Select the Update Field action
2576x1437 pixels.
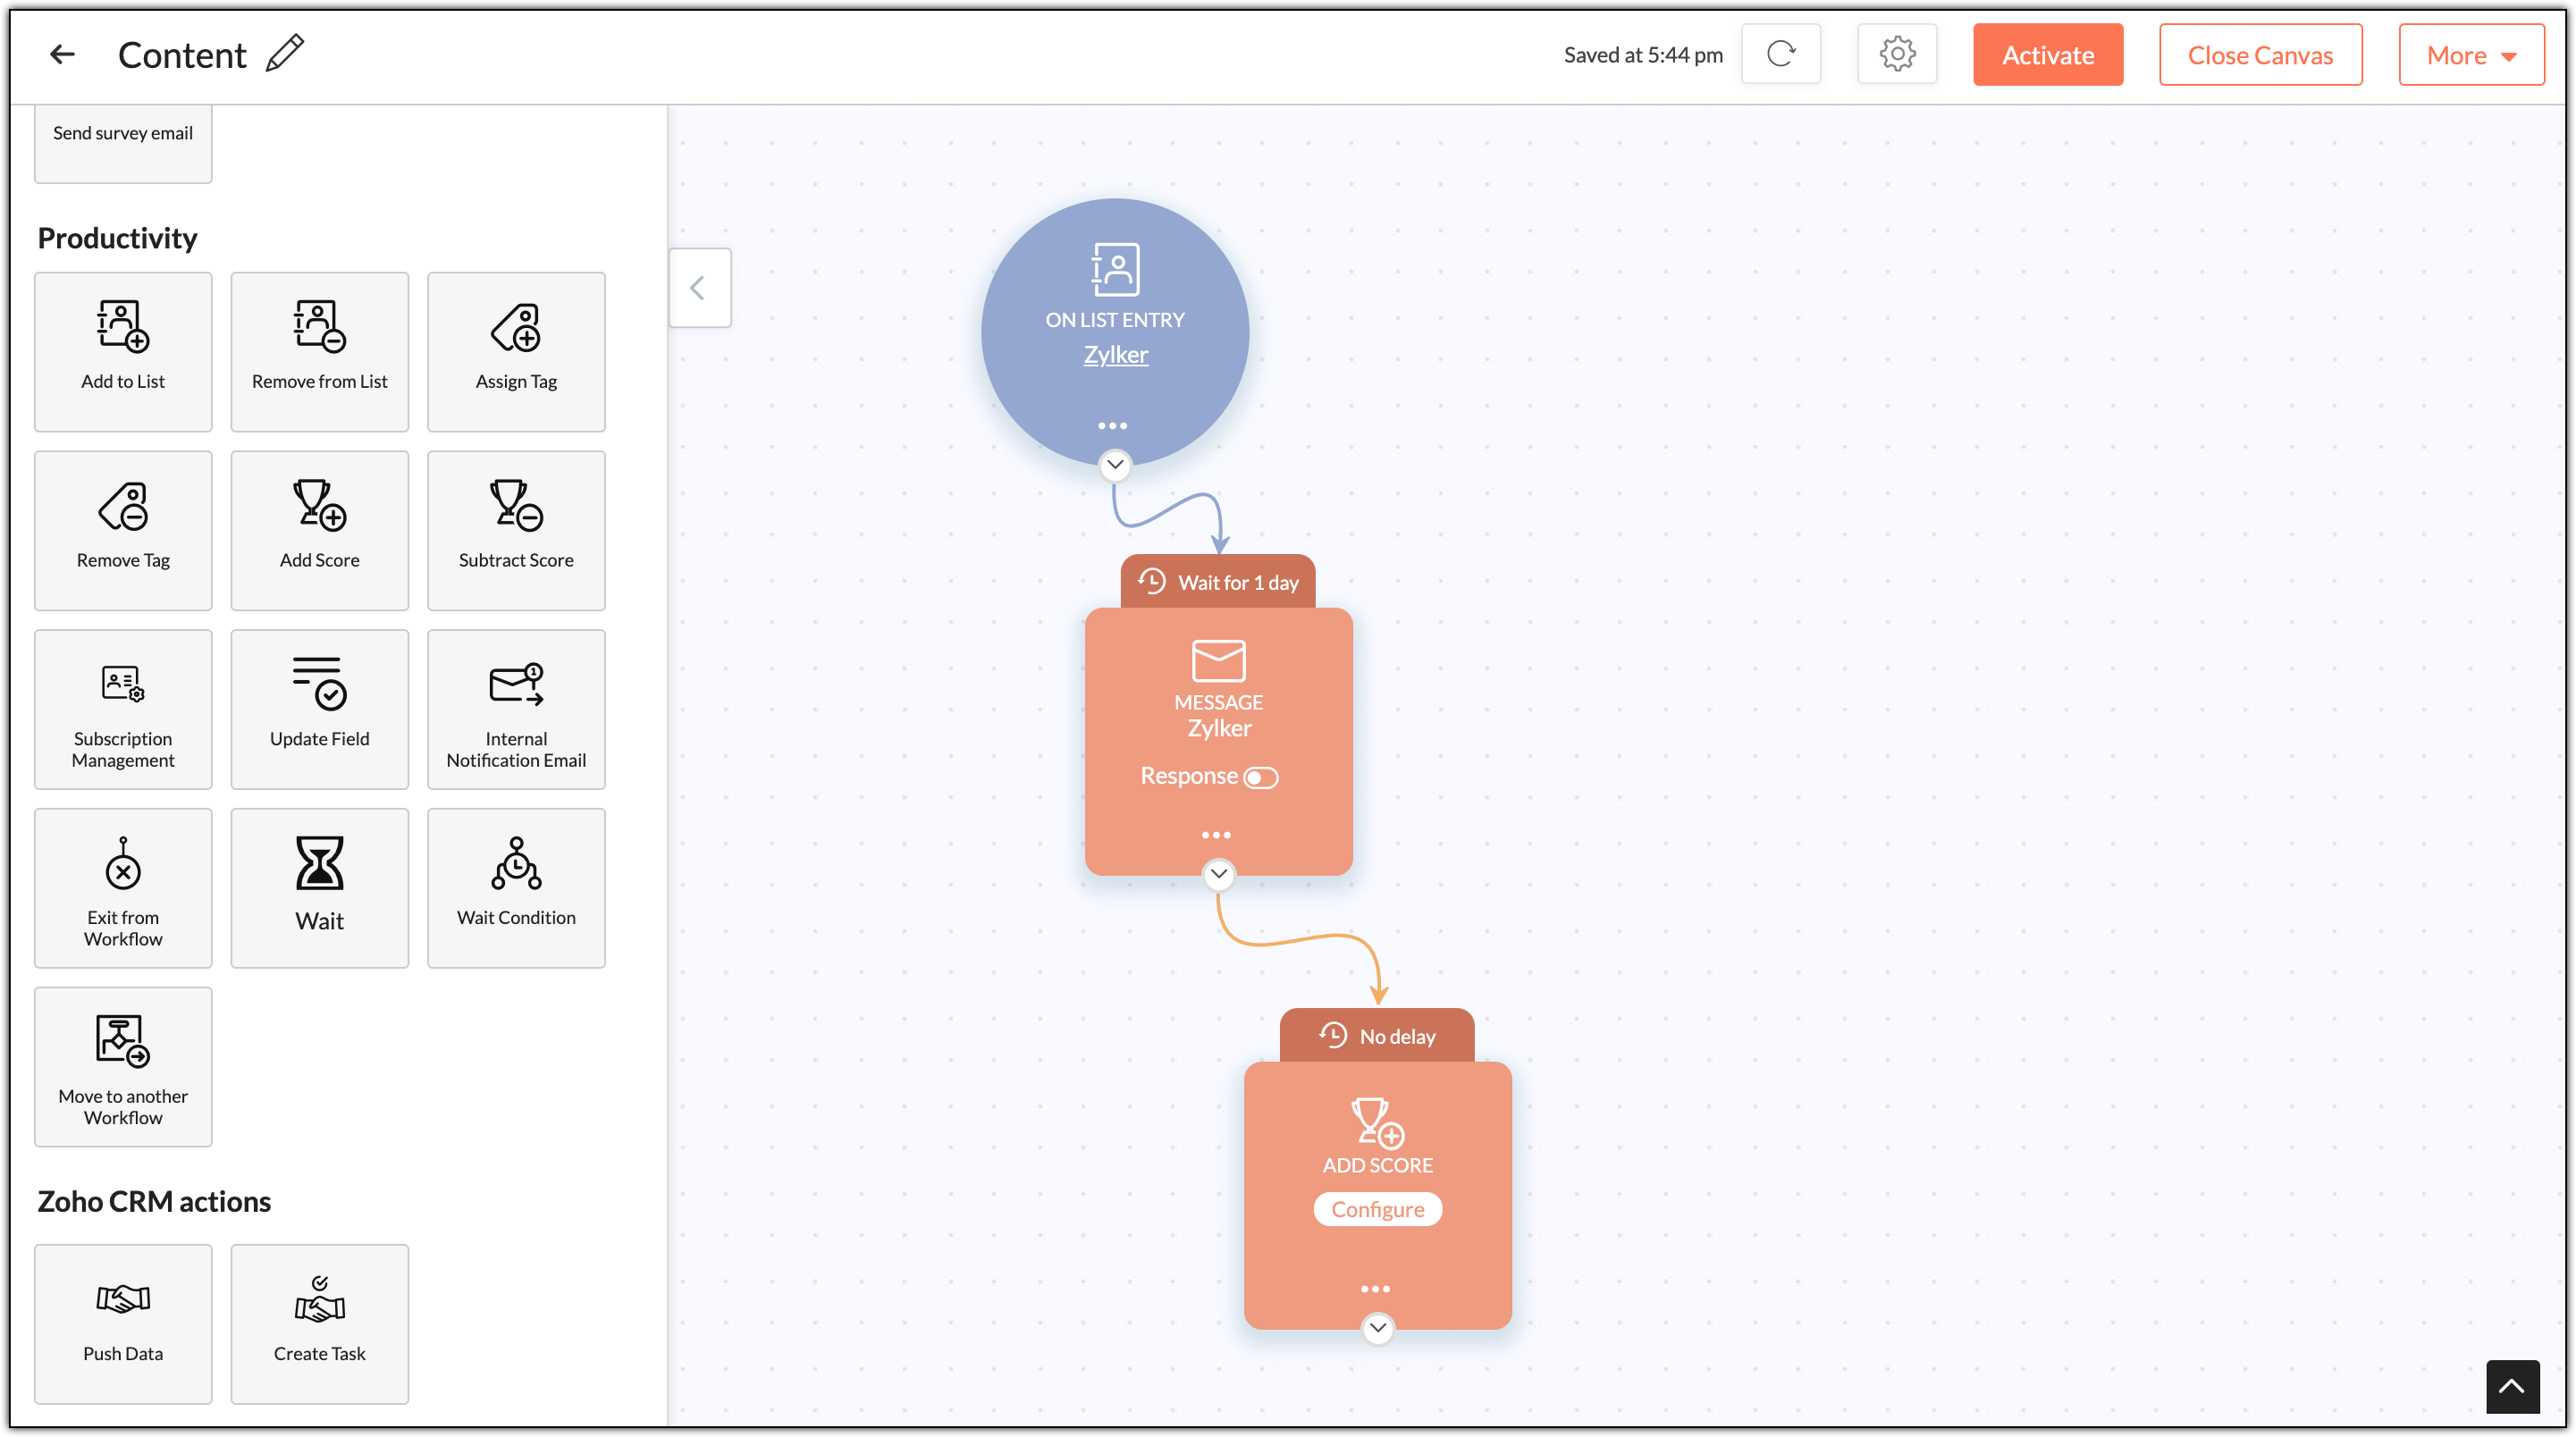click(x=320, y=710)
